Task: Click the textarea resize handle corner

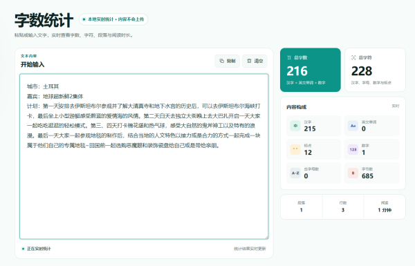Action: pos(266,237)
